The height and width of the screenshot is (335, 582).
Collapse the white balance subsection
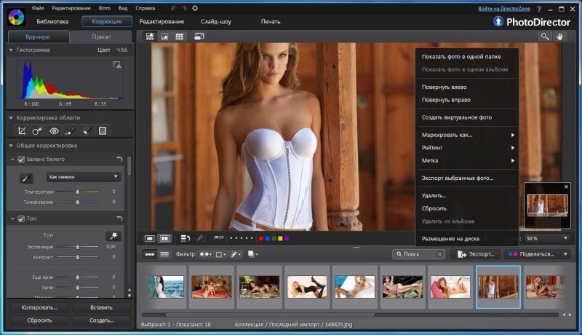[12, 159]
